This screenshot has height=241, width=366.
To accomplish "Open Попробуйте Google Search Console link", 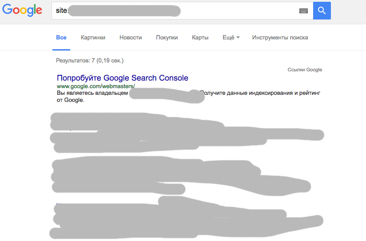I will (123, 78).
